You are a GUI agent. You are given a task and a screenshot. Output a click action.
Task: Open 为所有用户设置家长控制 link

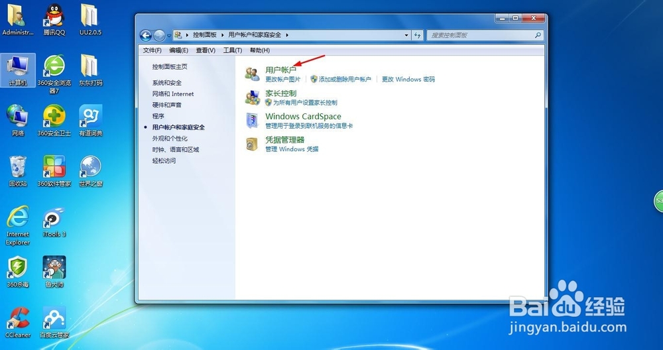305,103
